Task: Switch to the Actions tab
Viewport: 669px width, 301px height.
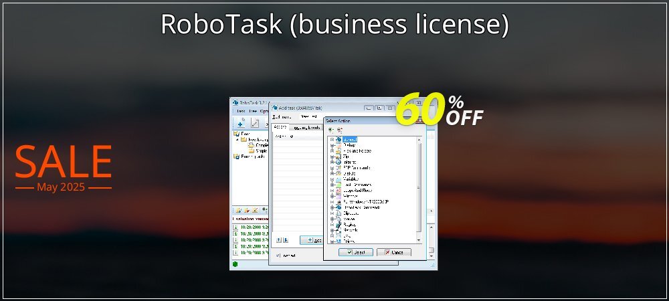Action: [x=280, y=127]
